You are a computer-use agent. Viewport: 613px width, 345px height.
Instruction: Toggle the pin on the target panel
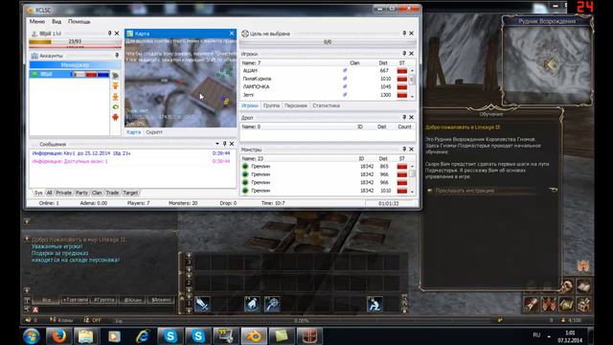pos(404,34)
